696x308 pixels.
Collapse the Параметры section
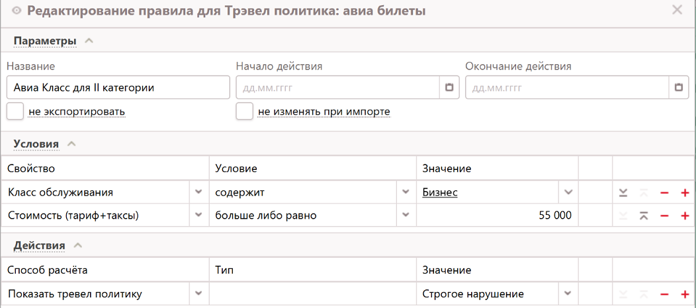tap(89, 41)
